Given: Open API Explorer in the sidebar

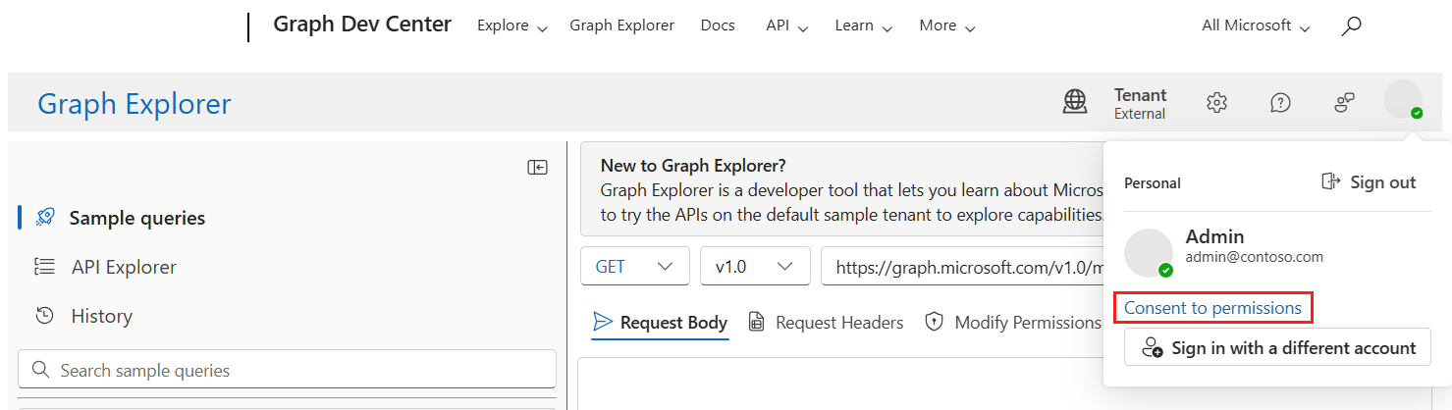Looking at the screenshot, I should pos(124,267).
